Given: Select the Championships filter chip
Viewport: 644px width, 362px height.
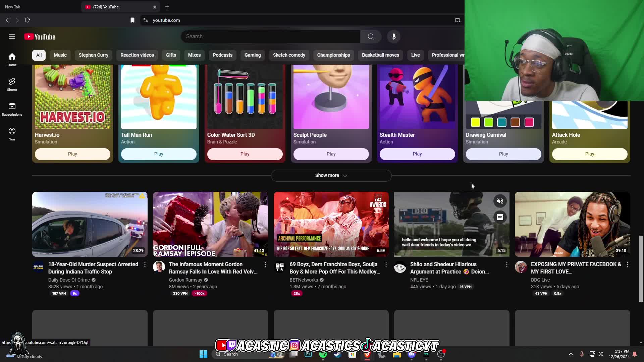Looking at the screenshot, I should pyautogui.click(x=333, y=55).
